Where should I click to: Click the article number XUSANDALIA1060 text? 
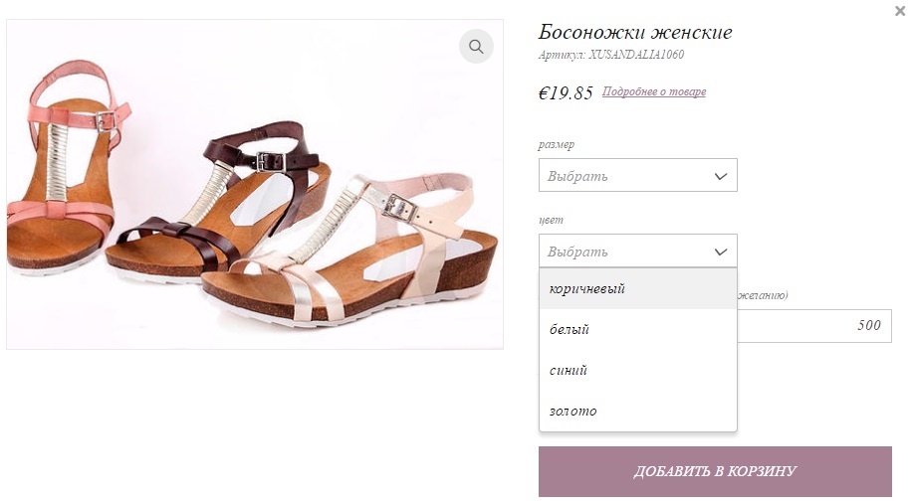[x=610, y=56]
